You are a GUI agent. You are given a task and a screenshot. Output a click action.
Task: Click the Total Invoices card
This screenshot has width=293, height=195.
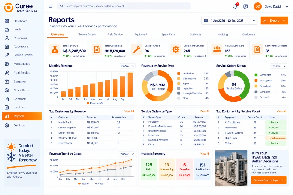click(x=203, y=169)
